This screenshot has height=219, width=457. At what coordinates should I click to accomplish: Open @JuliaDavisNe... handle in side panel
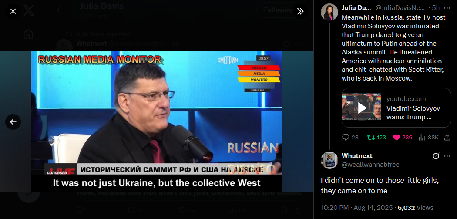click(x=400, y=8)
